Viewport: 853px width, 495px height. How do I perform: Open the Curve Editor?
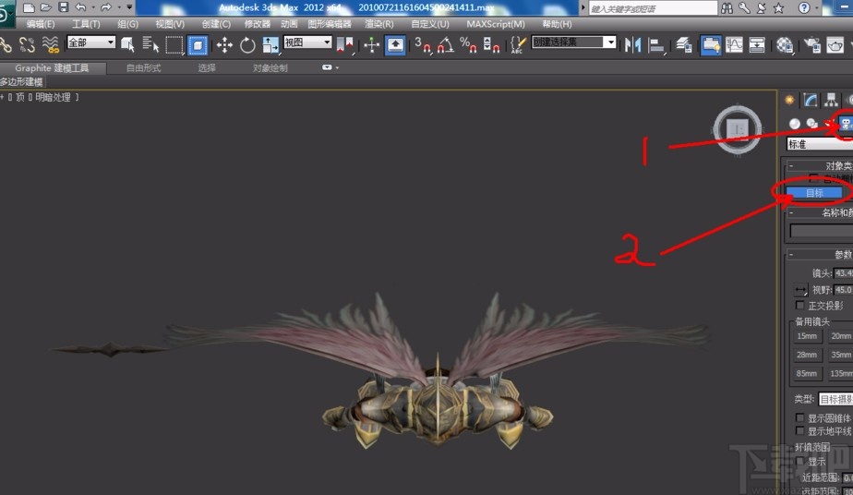734,45
